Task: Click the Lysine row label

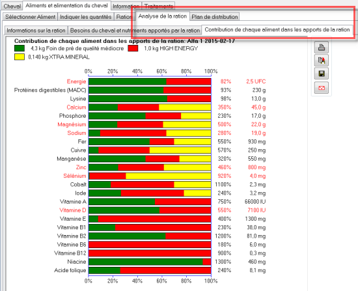Action: tap(78, 99)
